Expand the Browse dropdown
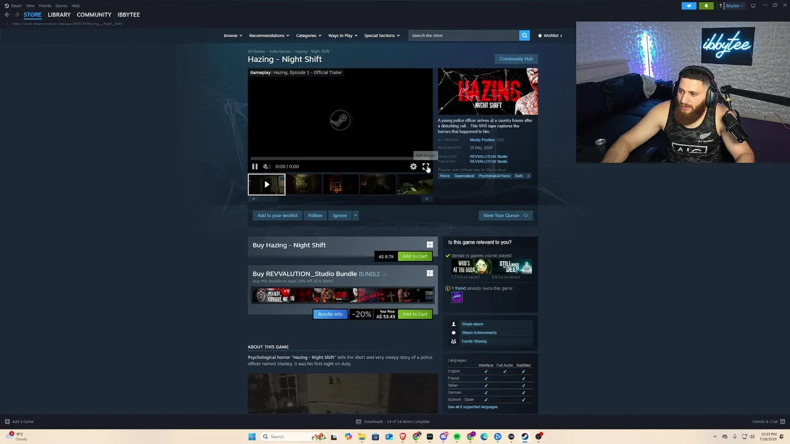 coord(233,35)
